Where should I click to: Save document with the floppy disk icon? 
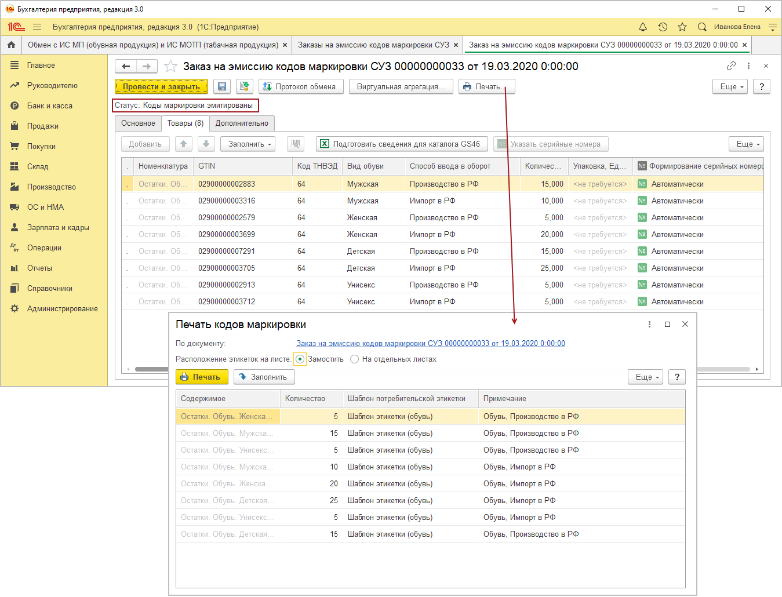[221, 86]
